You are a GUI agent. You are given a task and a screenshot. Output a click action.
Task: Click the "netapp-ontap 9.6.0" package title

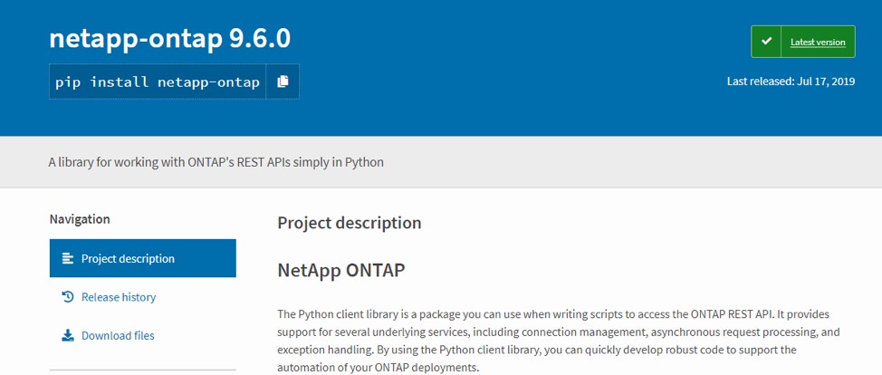tap(169, 38)
